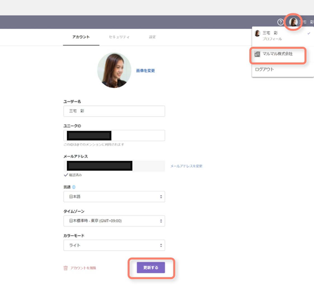Click the checkmark beside 三宅 彩 profile
Screen dimensions: 314x285
tap(309, 33)
